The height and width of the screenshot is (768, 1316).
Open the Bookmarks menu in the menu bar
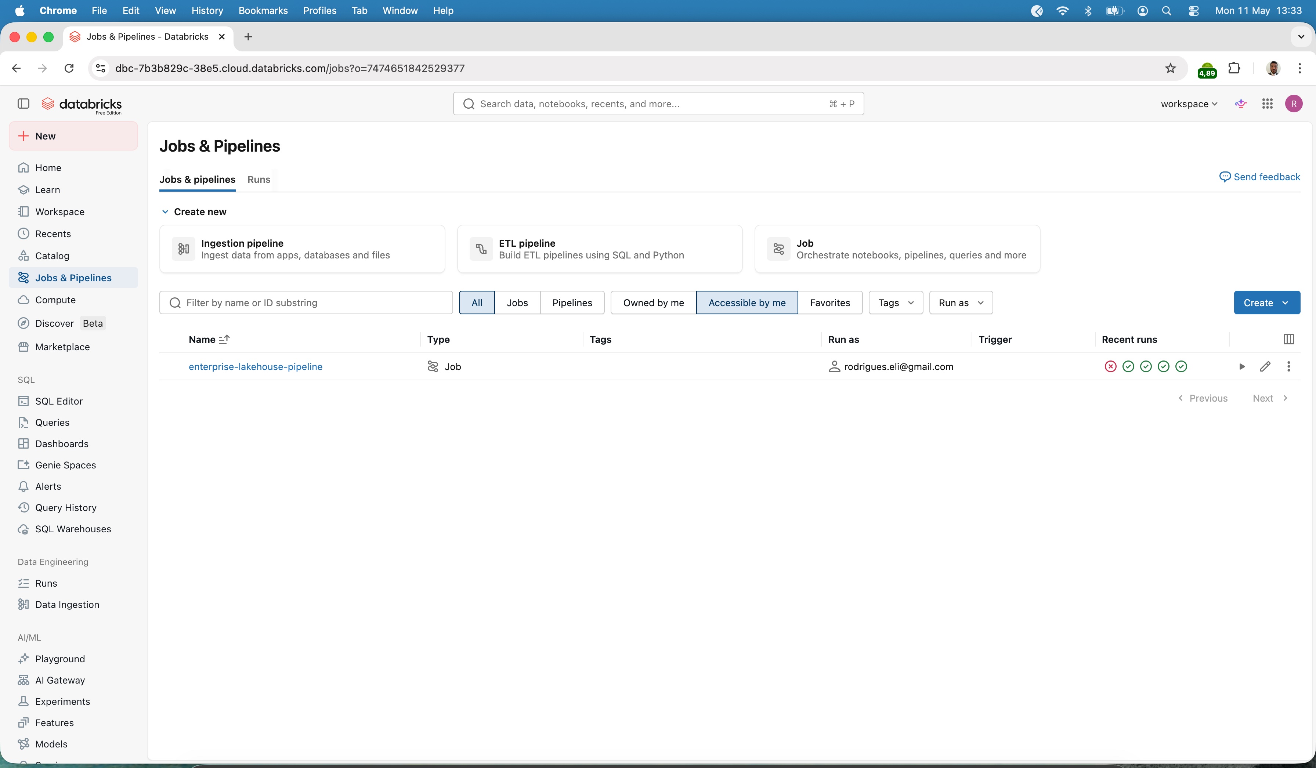263,10
